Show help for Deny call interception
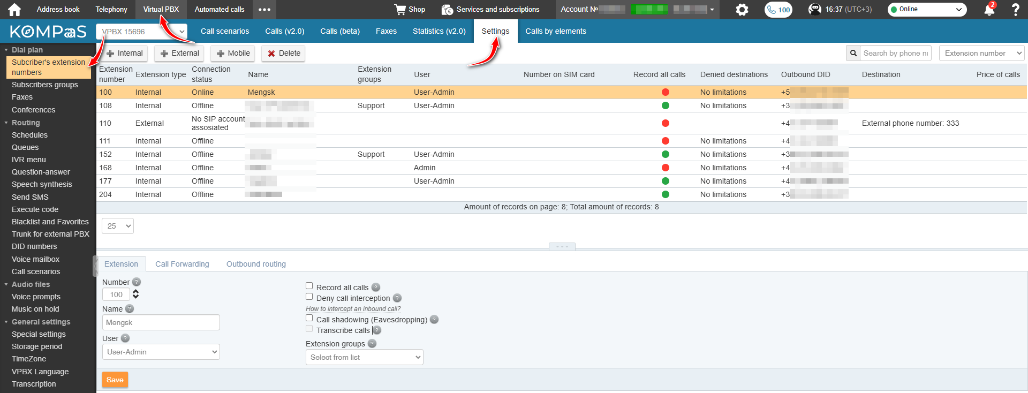 (397, 298)
